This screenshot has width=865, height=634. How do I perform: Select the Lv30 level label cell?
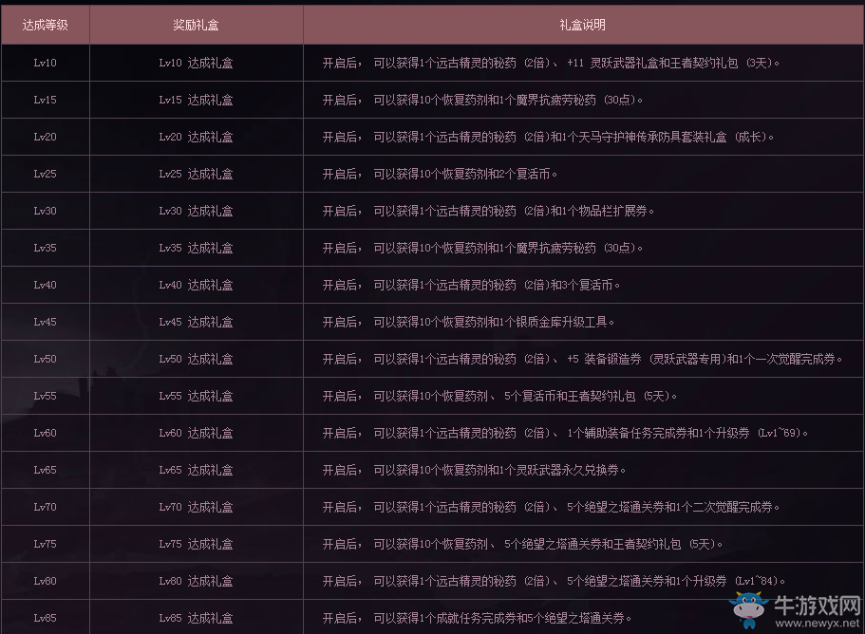pyautogui.click(x=45, y=211)
